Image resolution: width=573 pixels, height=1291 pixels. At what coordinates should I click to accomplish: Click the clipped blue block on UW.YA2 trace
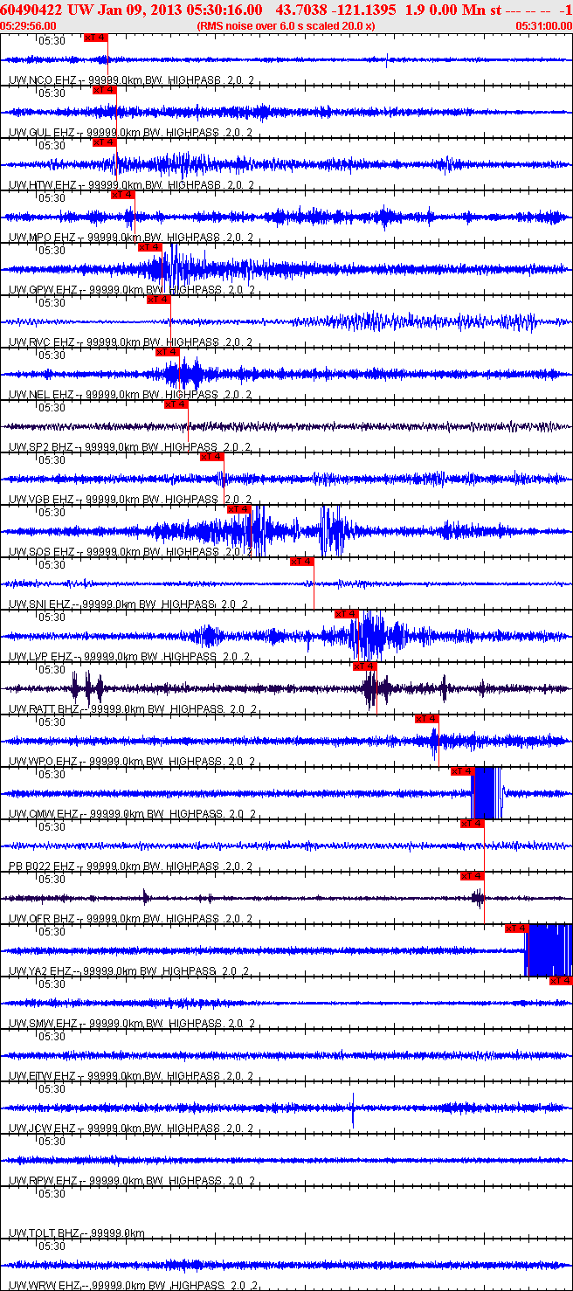point(548,950)
